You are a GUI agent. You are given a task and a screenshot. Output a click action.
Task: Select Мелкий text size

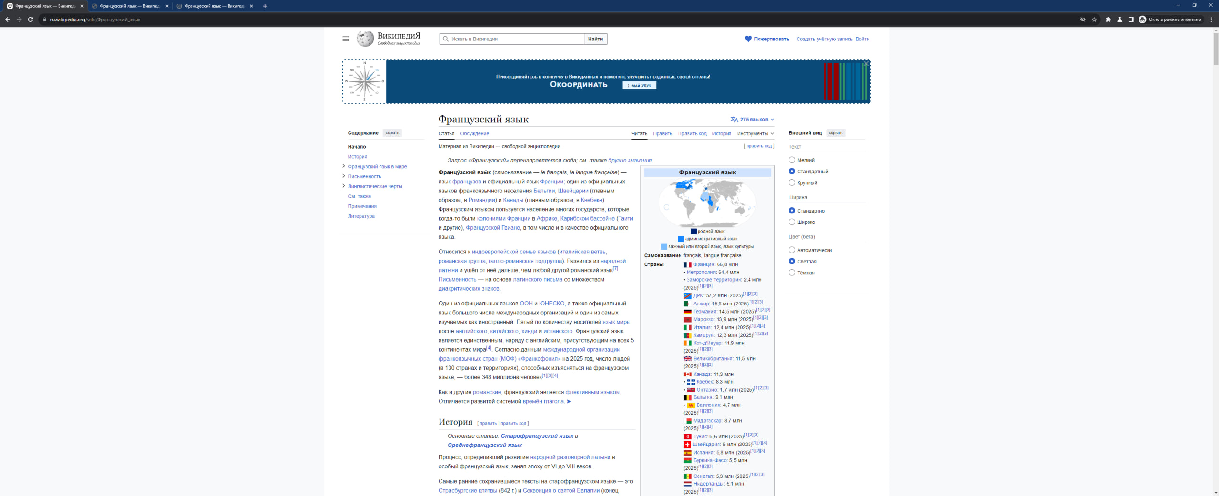click(x=792, y=160)
